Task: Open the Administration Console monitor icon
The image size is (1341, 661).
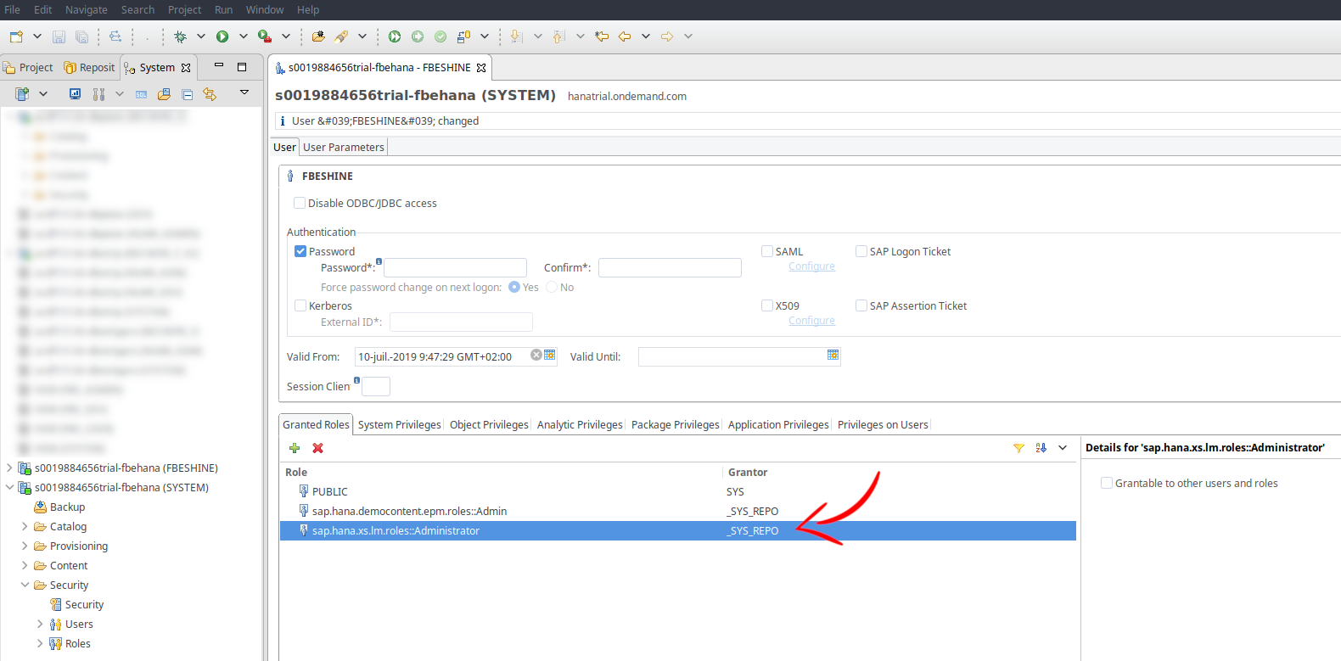Action: 75,93
